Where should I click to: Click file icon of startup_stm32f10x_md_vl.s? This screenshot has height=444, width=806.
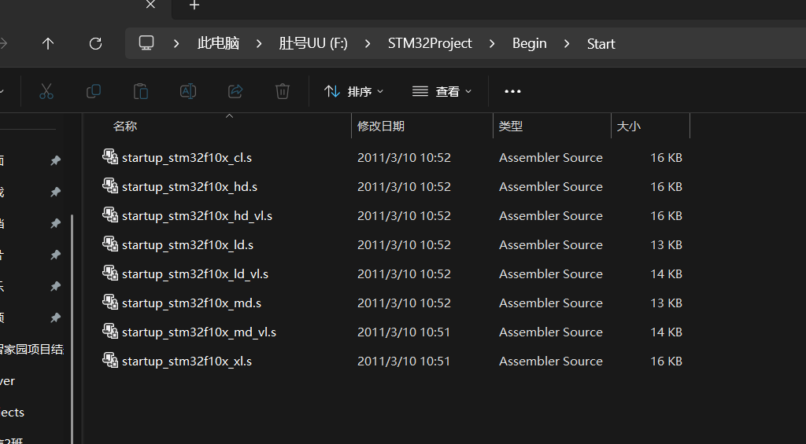click(110, 331)
